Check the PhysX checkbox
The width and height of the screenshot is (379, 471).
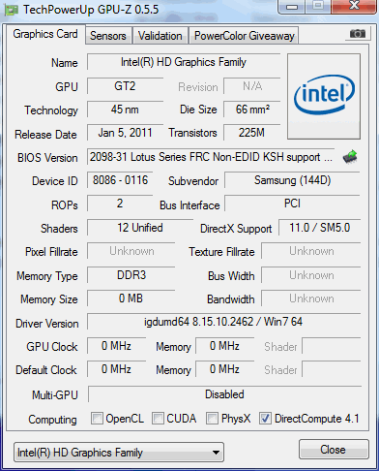(x=212, y=418)
